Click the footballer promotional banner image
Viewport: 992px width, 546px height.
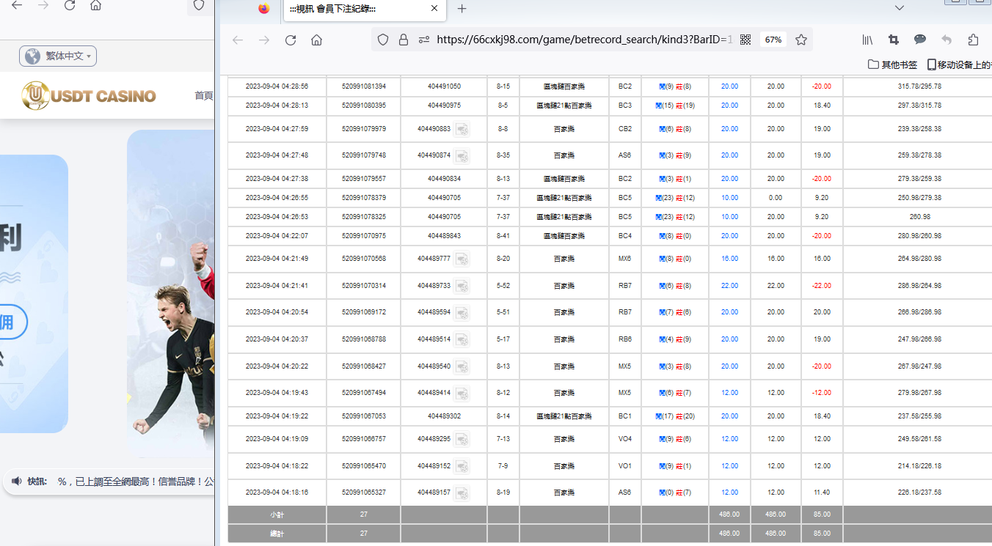tap(171, 293)
